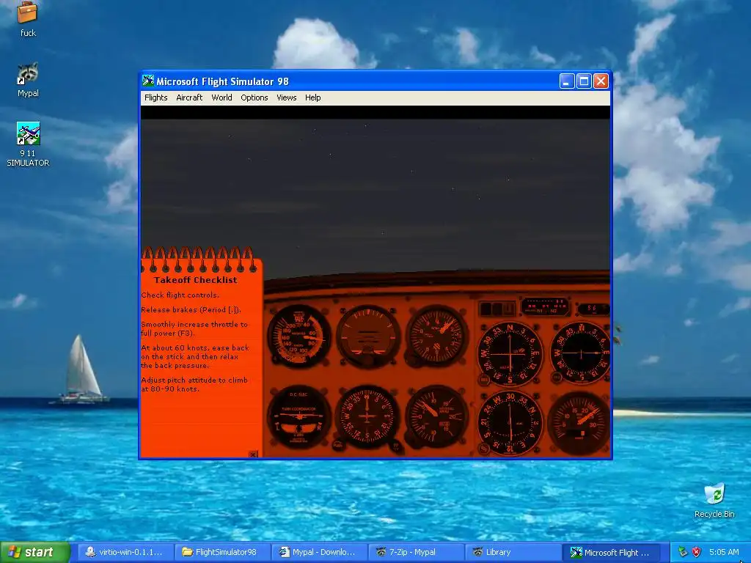Image resolution: width=751 pixels, height=563 pixels.
Task: Click the 5:05 AM system clock
Action: pos(724,552)
